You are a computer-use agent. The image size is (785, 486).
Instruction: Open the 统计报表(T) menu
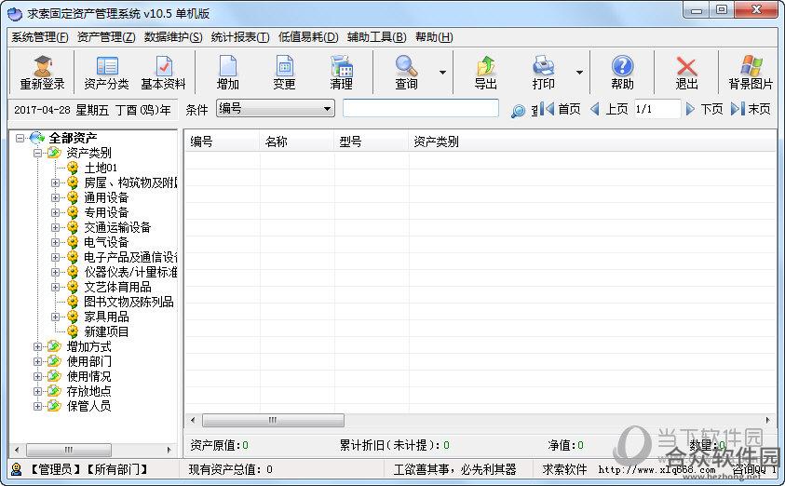(240, 37)
